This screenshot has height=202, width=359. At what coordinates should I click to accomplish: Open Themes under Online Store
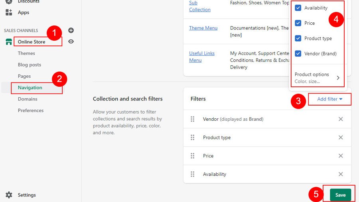[26, 53]
